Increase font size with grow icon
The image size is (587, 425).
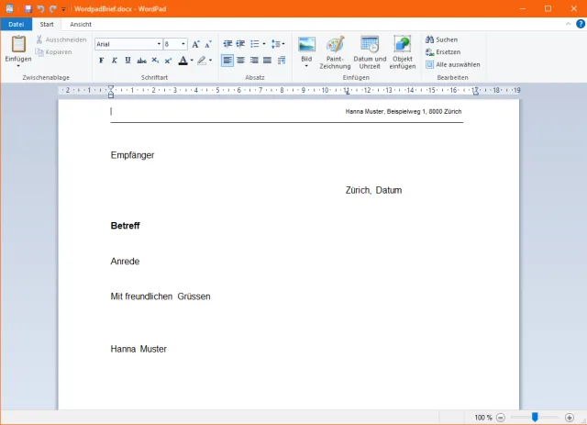point(195,44)
